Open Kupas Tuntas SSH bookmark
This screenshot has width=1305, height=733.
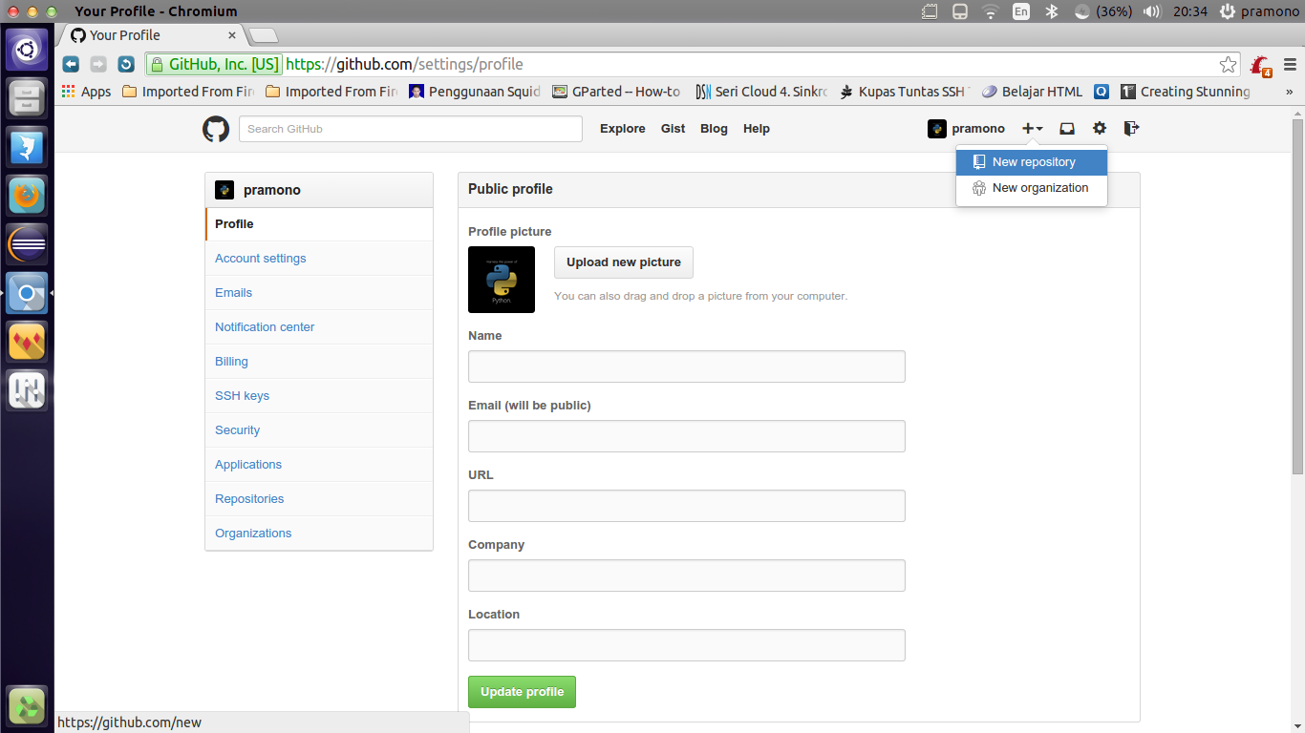[904, 92]
